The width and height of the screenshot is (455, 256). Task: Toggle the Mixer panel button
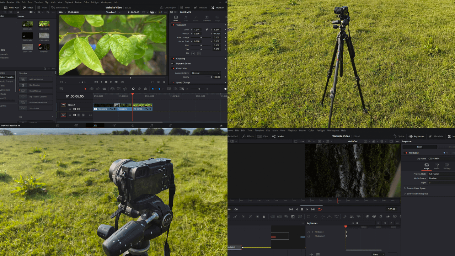pos(185,7)
